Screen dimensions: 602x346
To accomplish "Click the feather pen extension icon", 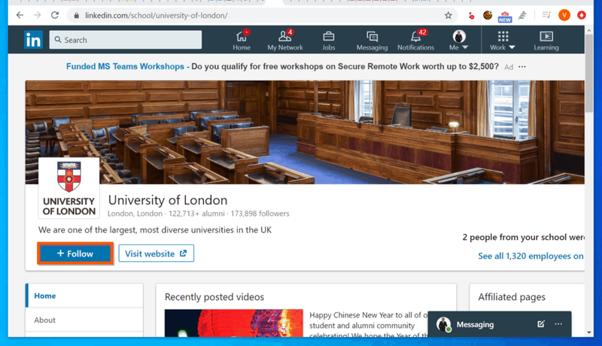I will 522,15.
